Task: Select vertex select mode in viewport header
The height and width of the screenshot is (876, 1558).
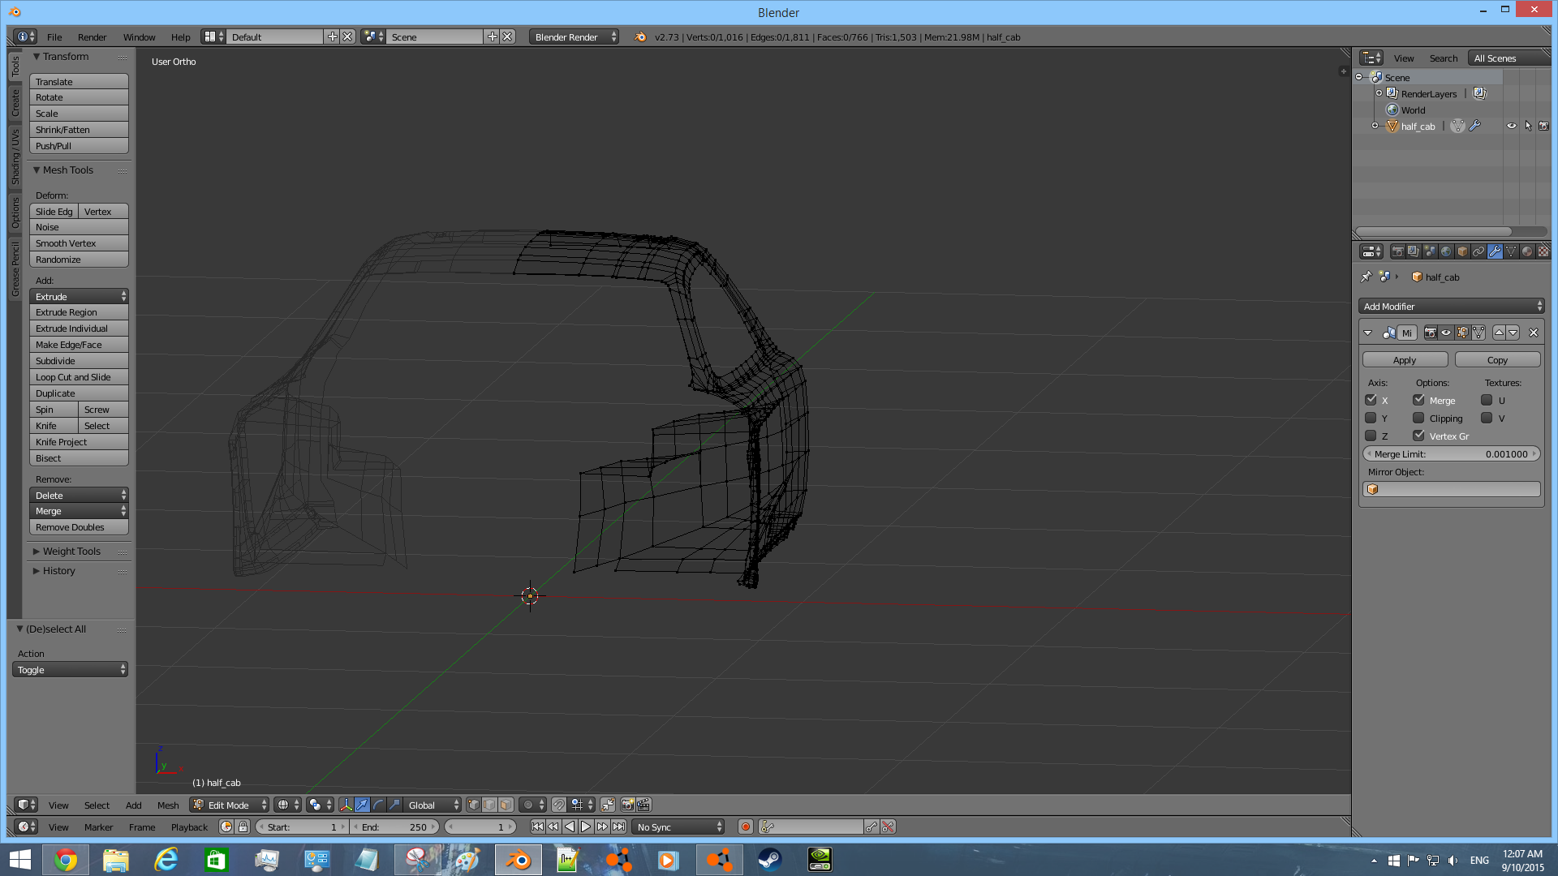Action: (474, 805)
